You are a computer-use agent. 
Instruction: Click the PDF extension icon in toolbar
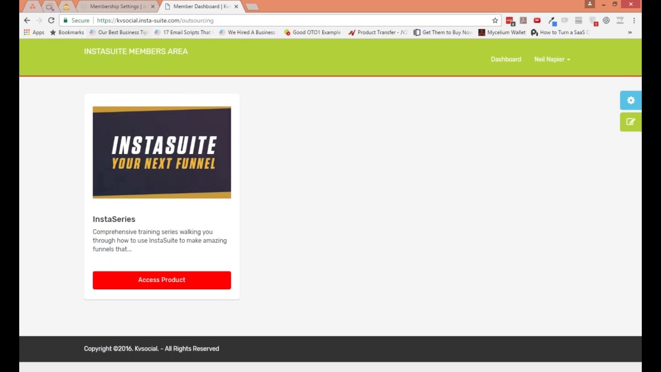point(523,21)
